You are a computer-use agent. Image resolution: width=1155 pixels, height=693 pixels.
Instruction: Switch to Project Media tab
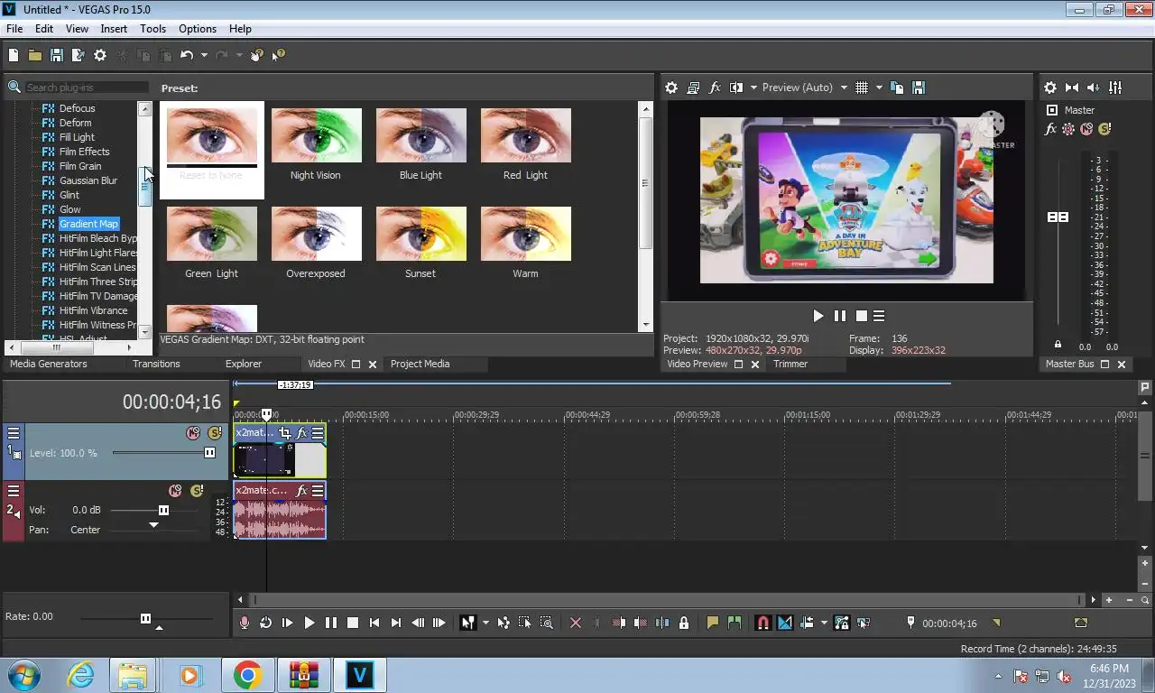[x=420, y=364]
